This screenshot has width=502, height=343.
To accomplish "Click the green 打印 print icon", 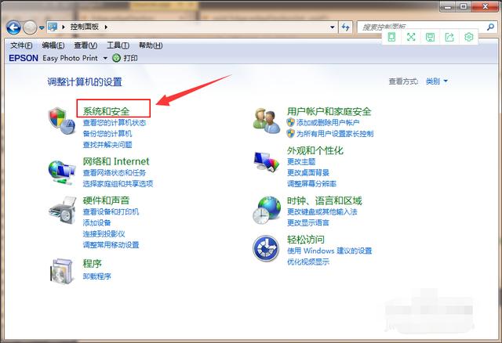I will [x=117, y=58].
